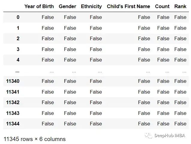Select Ethnicity value in row 11341
Image resolution: width=191 pixels, height=144 pixels.
click(x=96, y=92)
